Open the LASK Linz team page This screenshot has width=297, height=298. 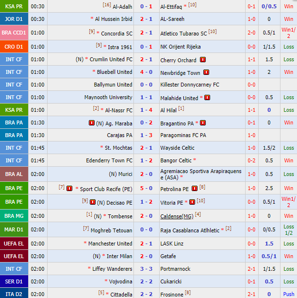[172, 244]
